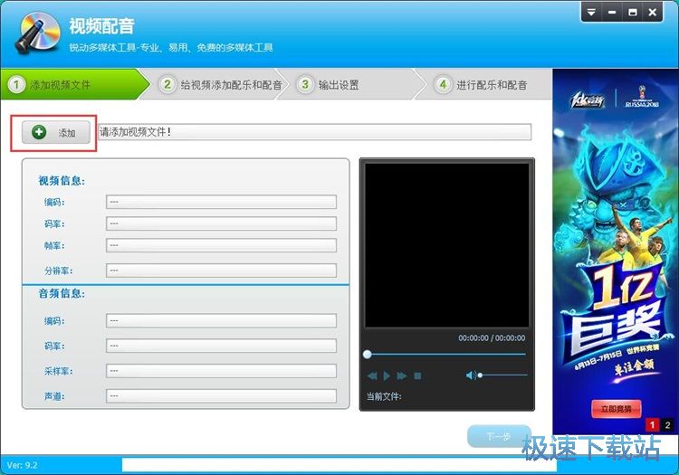Viewport: 679px width, 475px height.
Task: Click the black video preview area
Action: (x=447, y=245)
